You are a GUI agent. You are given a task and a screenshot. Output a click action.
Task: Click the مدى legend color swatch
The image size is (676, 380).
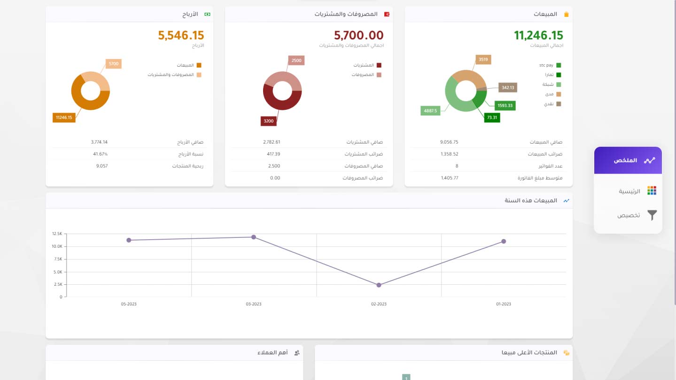click(559, 94)
